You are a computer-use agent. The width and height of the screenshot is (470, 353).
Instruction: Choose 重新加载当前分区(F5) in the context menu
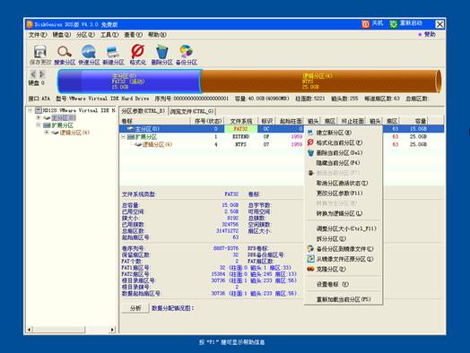click(344, 299)
